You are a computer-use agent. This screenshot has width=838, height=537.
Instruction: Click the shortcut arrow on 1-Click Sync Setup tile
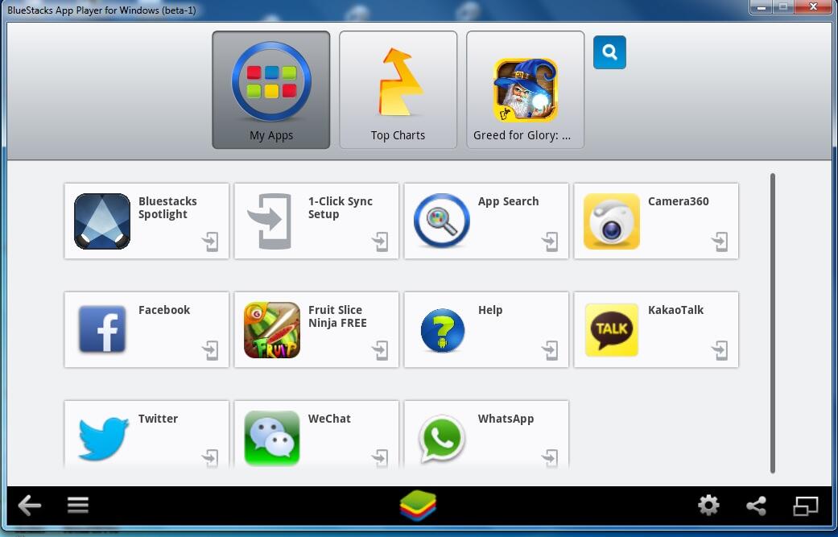click(381, 242)
